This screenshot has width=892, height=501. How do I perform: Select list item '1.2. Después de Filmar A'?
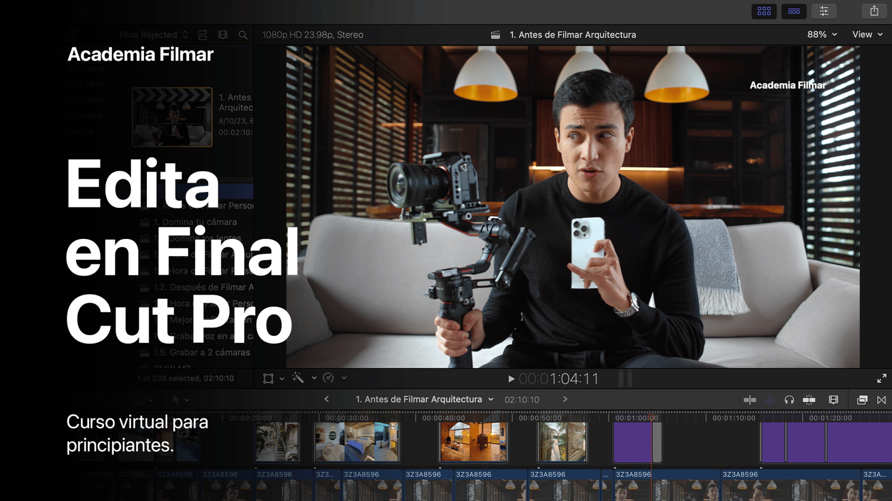[x=203, y=287]
